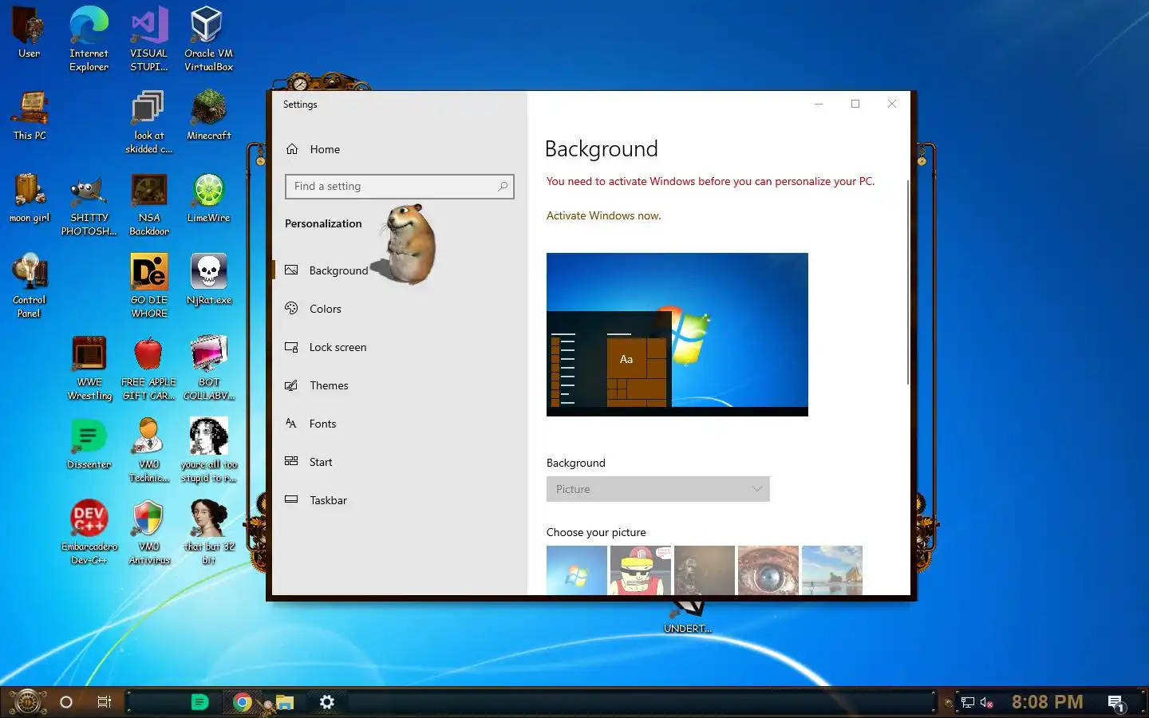Click the 8:08 PM clock
1149x718 pixels.
(1047, 702)
